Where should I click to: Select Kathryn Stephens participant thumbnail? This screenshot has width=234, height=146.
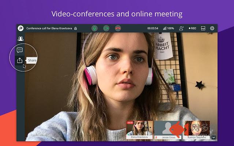pyautogui.click(x=197, y=130)
